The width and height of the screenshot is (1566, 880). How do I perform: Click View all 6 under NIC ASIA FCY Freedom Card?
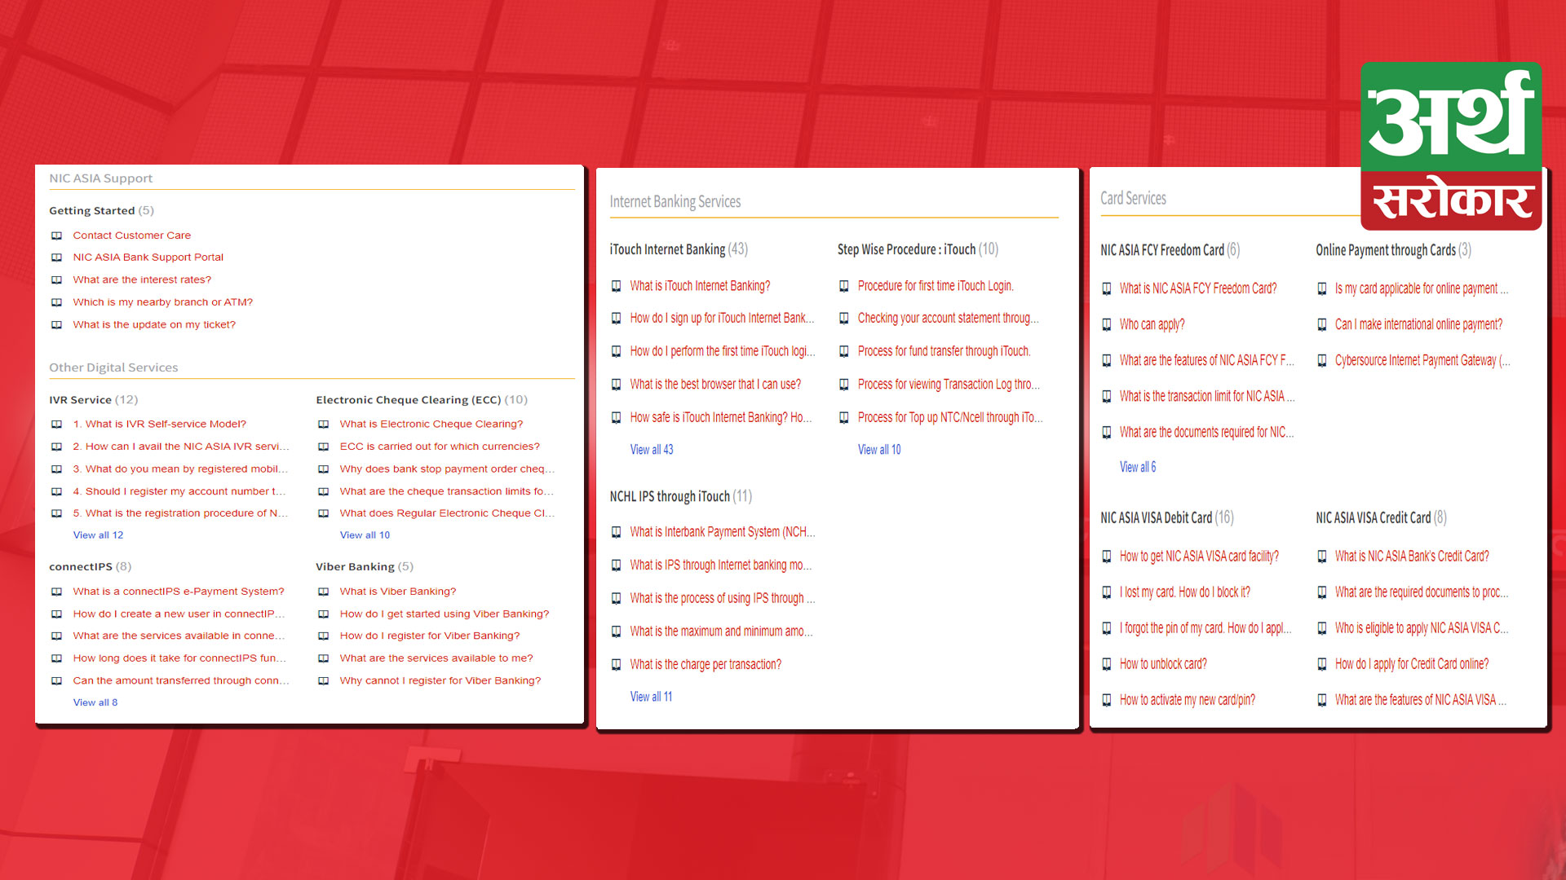click(1137, 467)
